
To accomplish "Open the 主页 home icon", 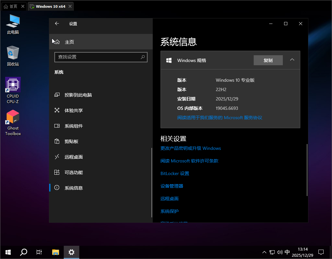I will [x=57, y=42].
